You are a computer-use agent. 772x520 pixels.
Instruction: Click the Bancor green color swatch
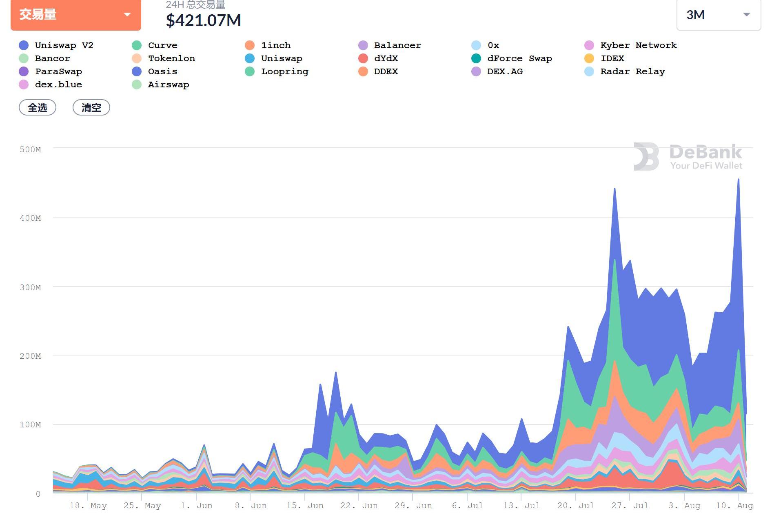tap(24, 58)
